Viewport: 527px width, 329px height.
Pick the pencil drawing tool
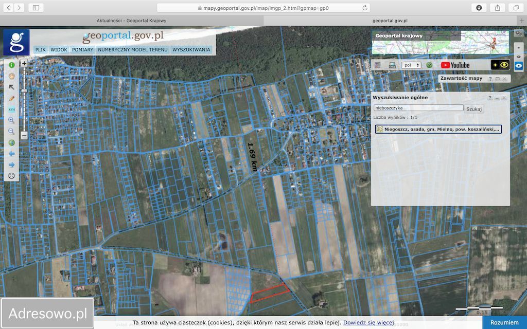coord(11,98)
